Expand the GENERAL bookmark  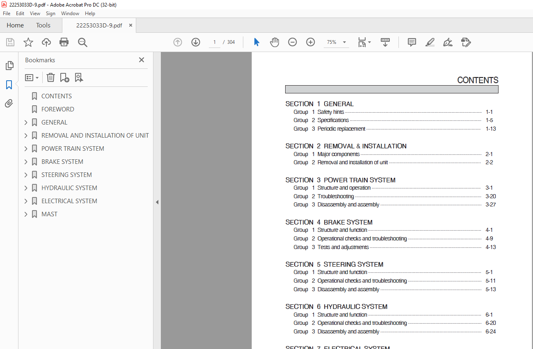click(x=26, y=122)
